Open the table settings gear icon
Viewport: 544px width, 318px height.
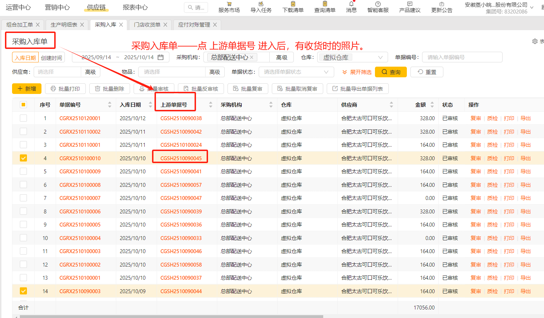point(535,41)
